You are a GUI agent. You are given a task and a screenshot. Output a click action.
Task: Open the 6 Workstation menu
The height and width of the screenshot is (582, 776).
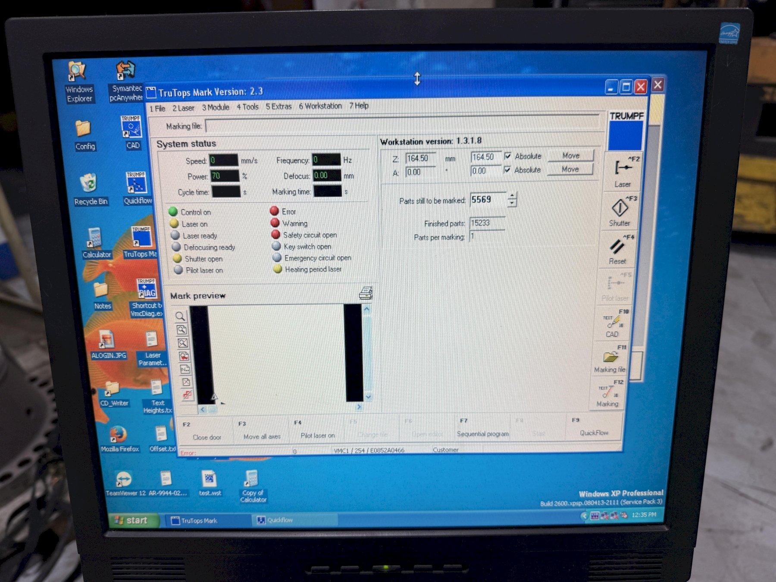[x=320, y=106]
